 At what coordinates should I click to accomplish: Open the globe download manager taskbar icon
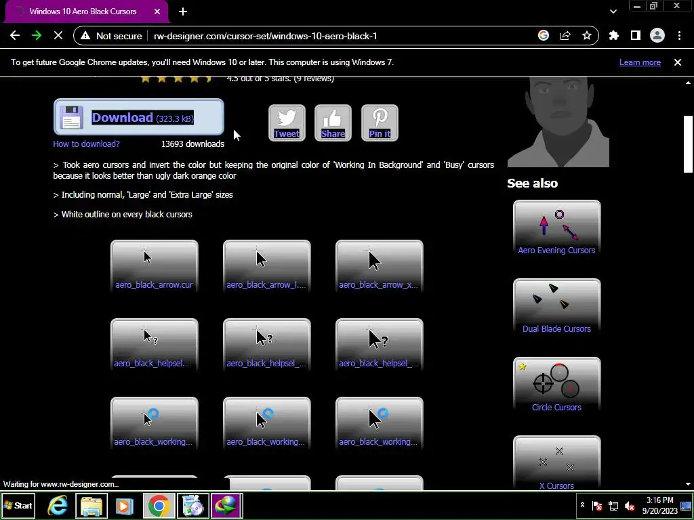226,505
